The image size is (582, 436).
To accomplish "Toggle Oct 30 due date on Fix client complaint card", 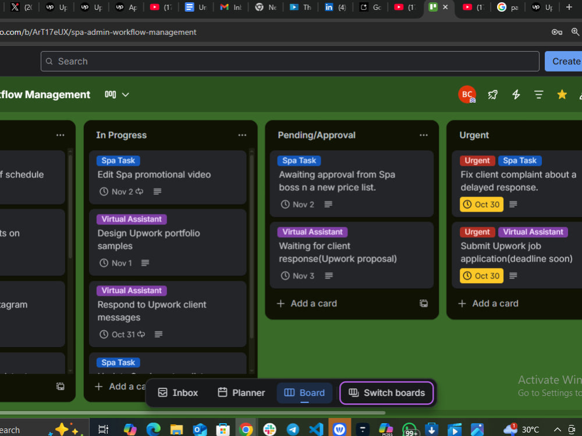I will (481, 204).
